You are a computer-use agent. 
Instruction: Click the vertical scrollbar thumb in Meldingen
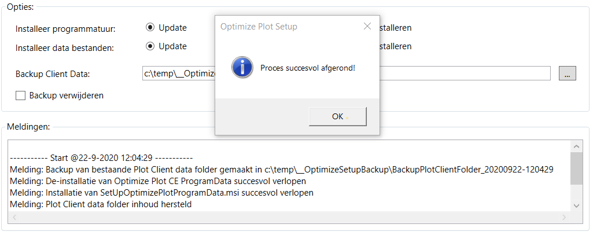(576, 168)
